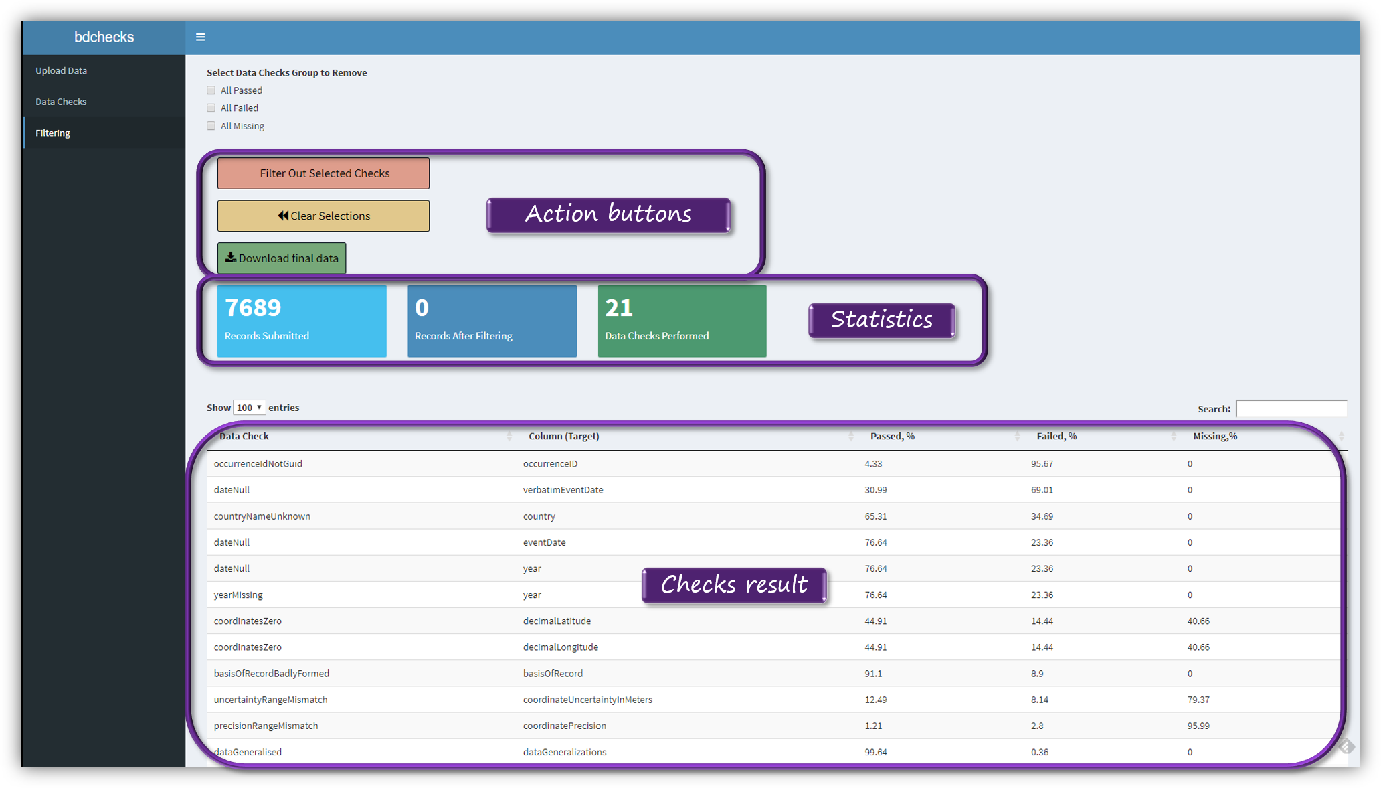Click the 79.37 missing value
The image size is (1381, 788).
tap(1198, 700)
